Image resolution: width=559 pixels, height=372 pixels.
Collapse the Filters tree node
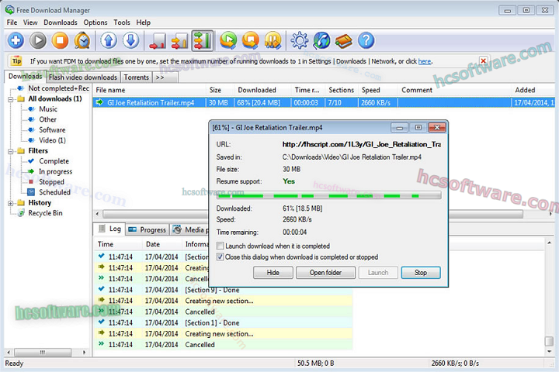11,151
